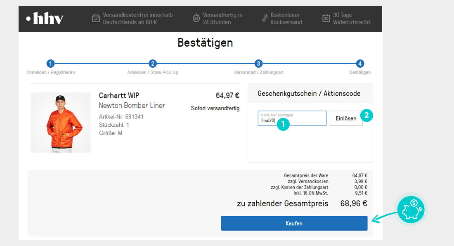This screenshot has width=454, height=246.
Task: Click the blue Kaufen button
Action: pos(294,223)
